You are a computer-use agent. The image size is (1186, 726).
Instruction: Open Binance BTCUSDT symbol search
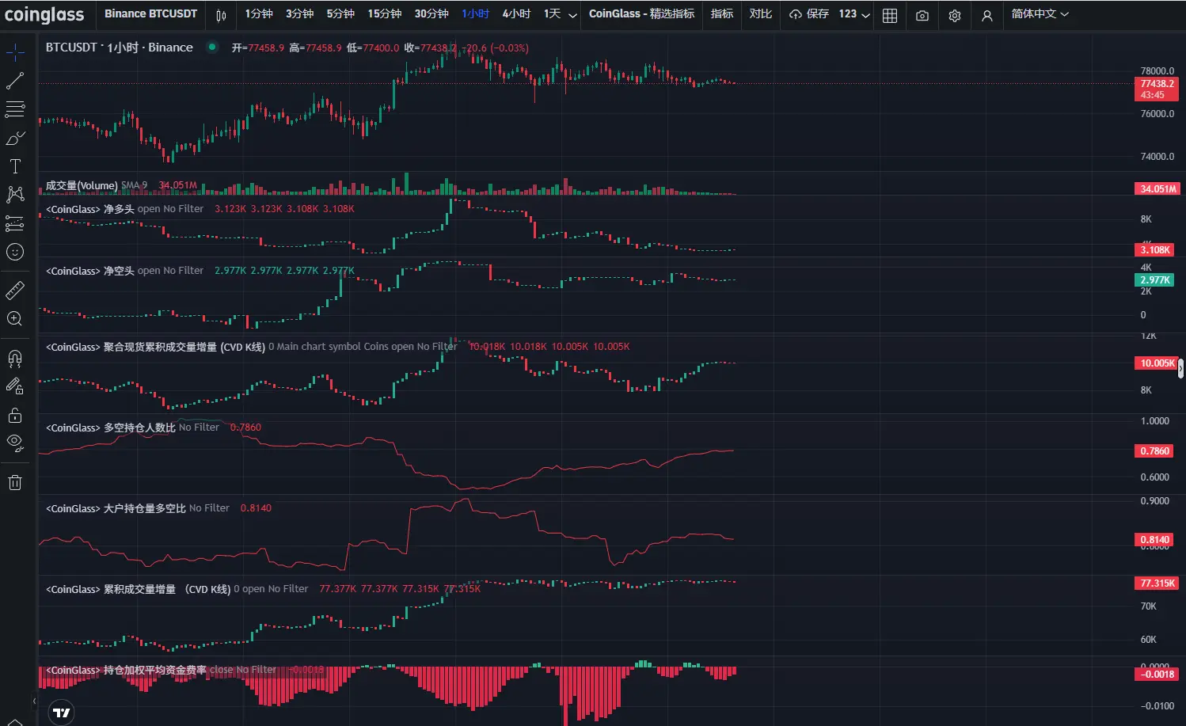(151, 14)
